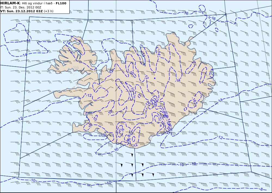The width and height of the screenshot is (272, 193).
Task: Click the "Hiti og vindur í hæð" subtitle text
Action: [37, 3]
